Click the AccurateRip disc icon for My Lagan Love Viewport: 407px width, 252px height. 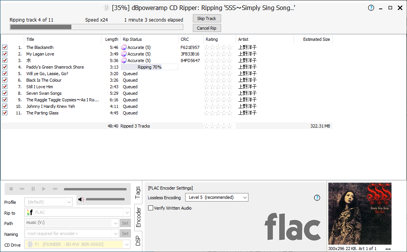tap(124, 54)
